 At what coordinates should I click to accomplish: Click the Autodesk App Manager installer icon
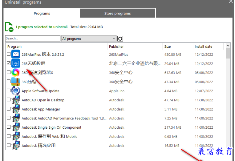[x=16, y=109]
